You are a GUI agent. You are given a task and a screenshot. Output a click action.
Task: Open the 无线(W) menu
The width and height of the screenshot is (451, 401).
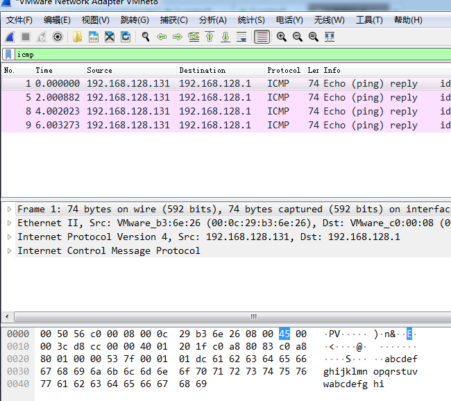[x=329, y=20]
